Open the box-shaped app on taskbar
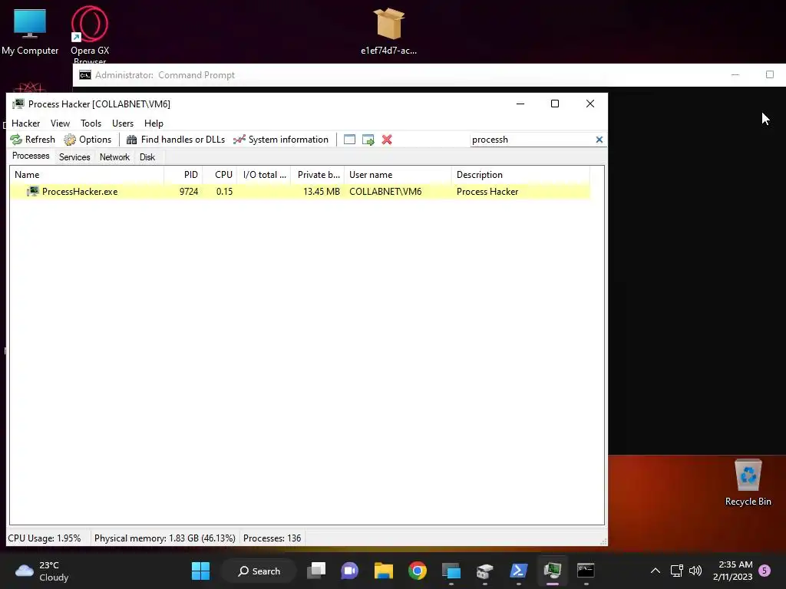This screenshot has width=786, height=589. pyautogui.click(x=485, y=571)
